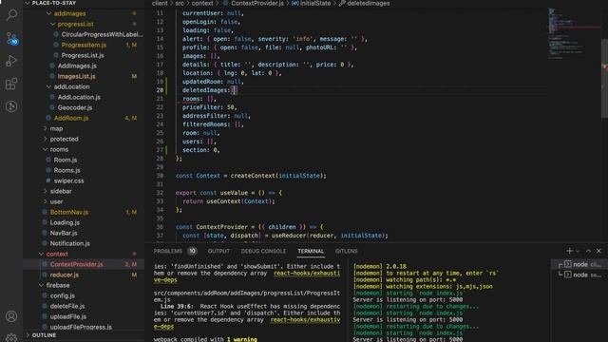Screen dimensions: 608x342
Task: Open Source Control view with badge
Action: pyautogui.click(x=11, y=38)
